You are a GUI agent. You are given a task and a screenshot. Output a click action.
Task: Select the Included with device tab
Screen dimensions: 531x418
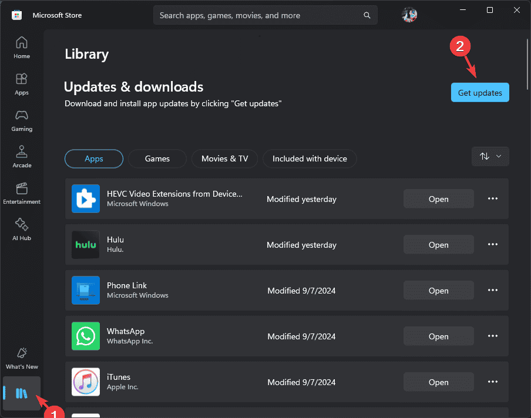(x=310, y=159)
